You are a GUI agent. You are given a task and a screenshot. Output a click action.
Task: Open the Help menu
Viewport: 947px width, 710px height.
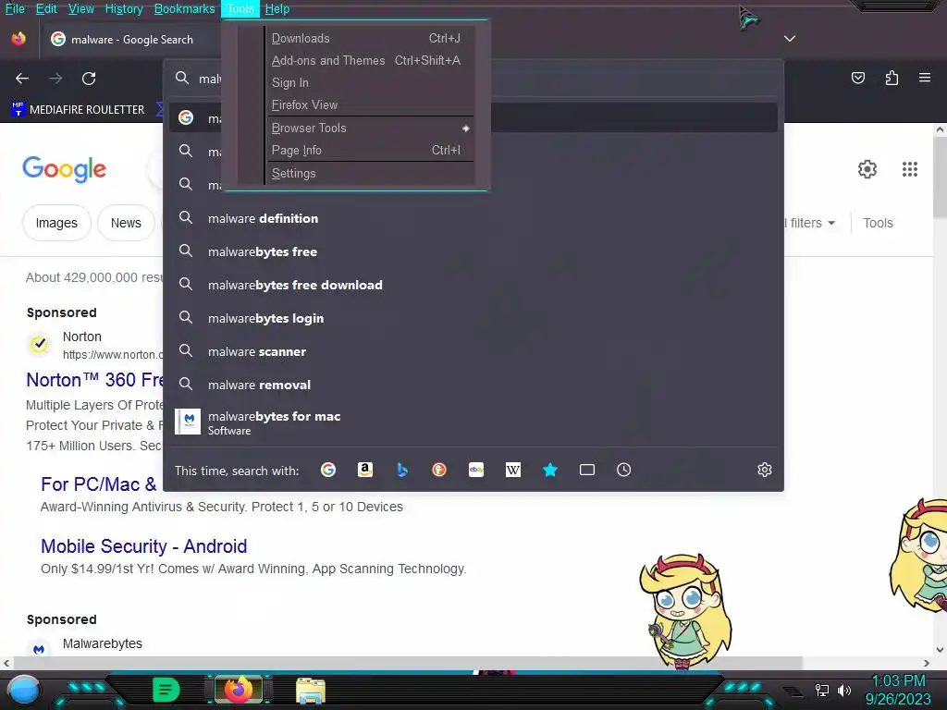click(277, 9)
